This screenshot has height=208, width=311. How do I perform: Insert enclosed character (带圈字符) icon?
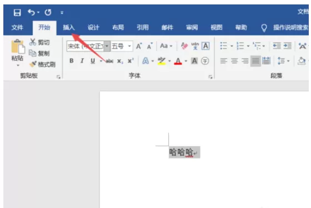(x=205, y=61)
